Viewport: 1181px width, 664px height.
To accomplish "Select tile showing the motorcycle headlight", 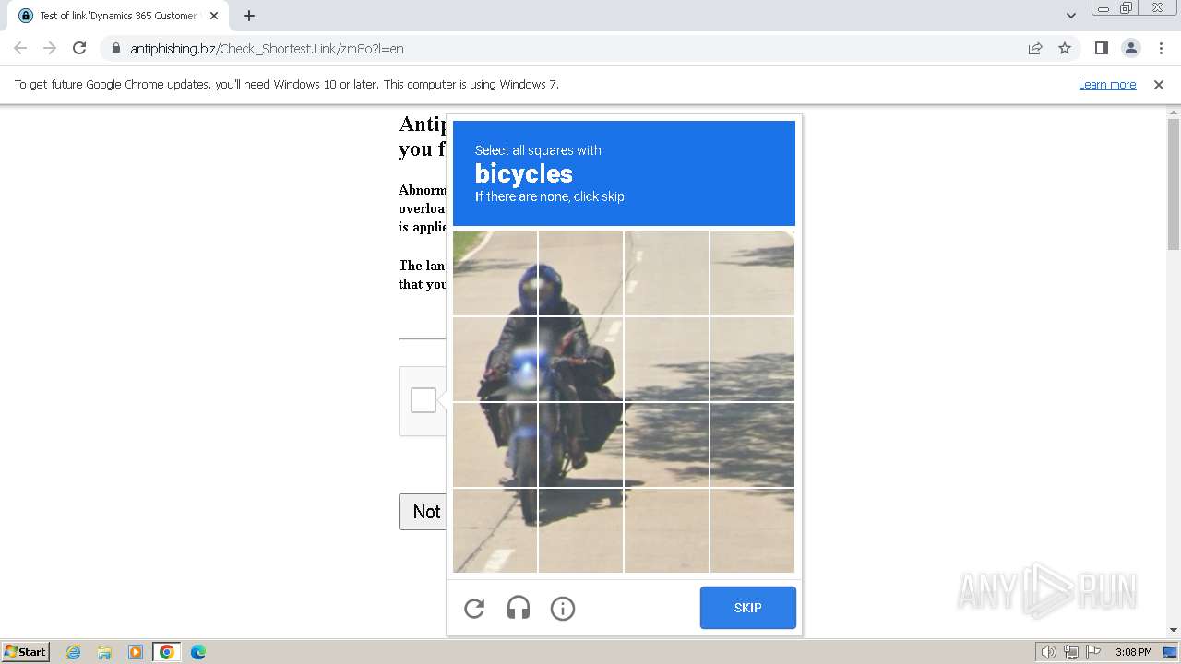I will pos(495,359).
